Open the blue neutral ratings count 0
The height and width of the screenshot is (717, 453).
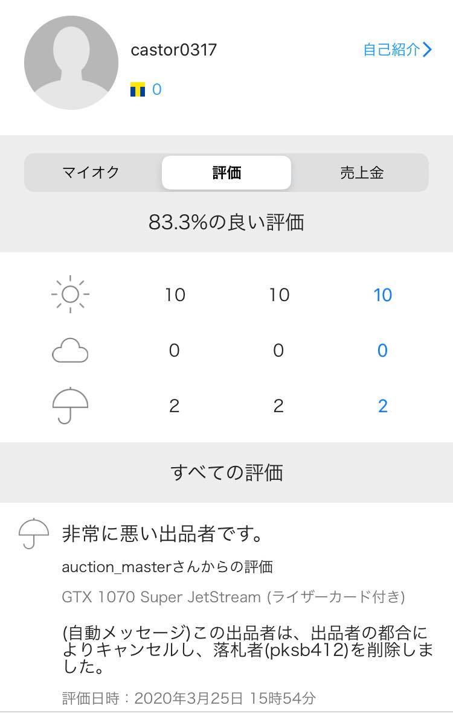pyautogui.click(x=382, y=351)
